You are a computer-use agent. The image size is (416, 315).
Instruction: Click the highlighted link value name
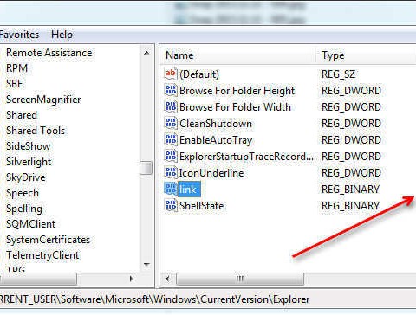[189, 190]
